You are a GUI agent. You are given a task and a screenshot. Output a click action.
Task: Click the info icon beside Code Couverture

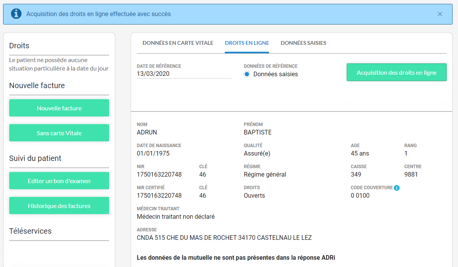[397, 188]
